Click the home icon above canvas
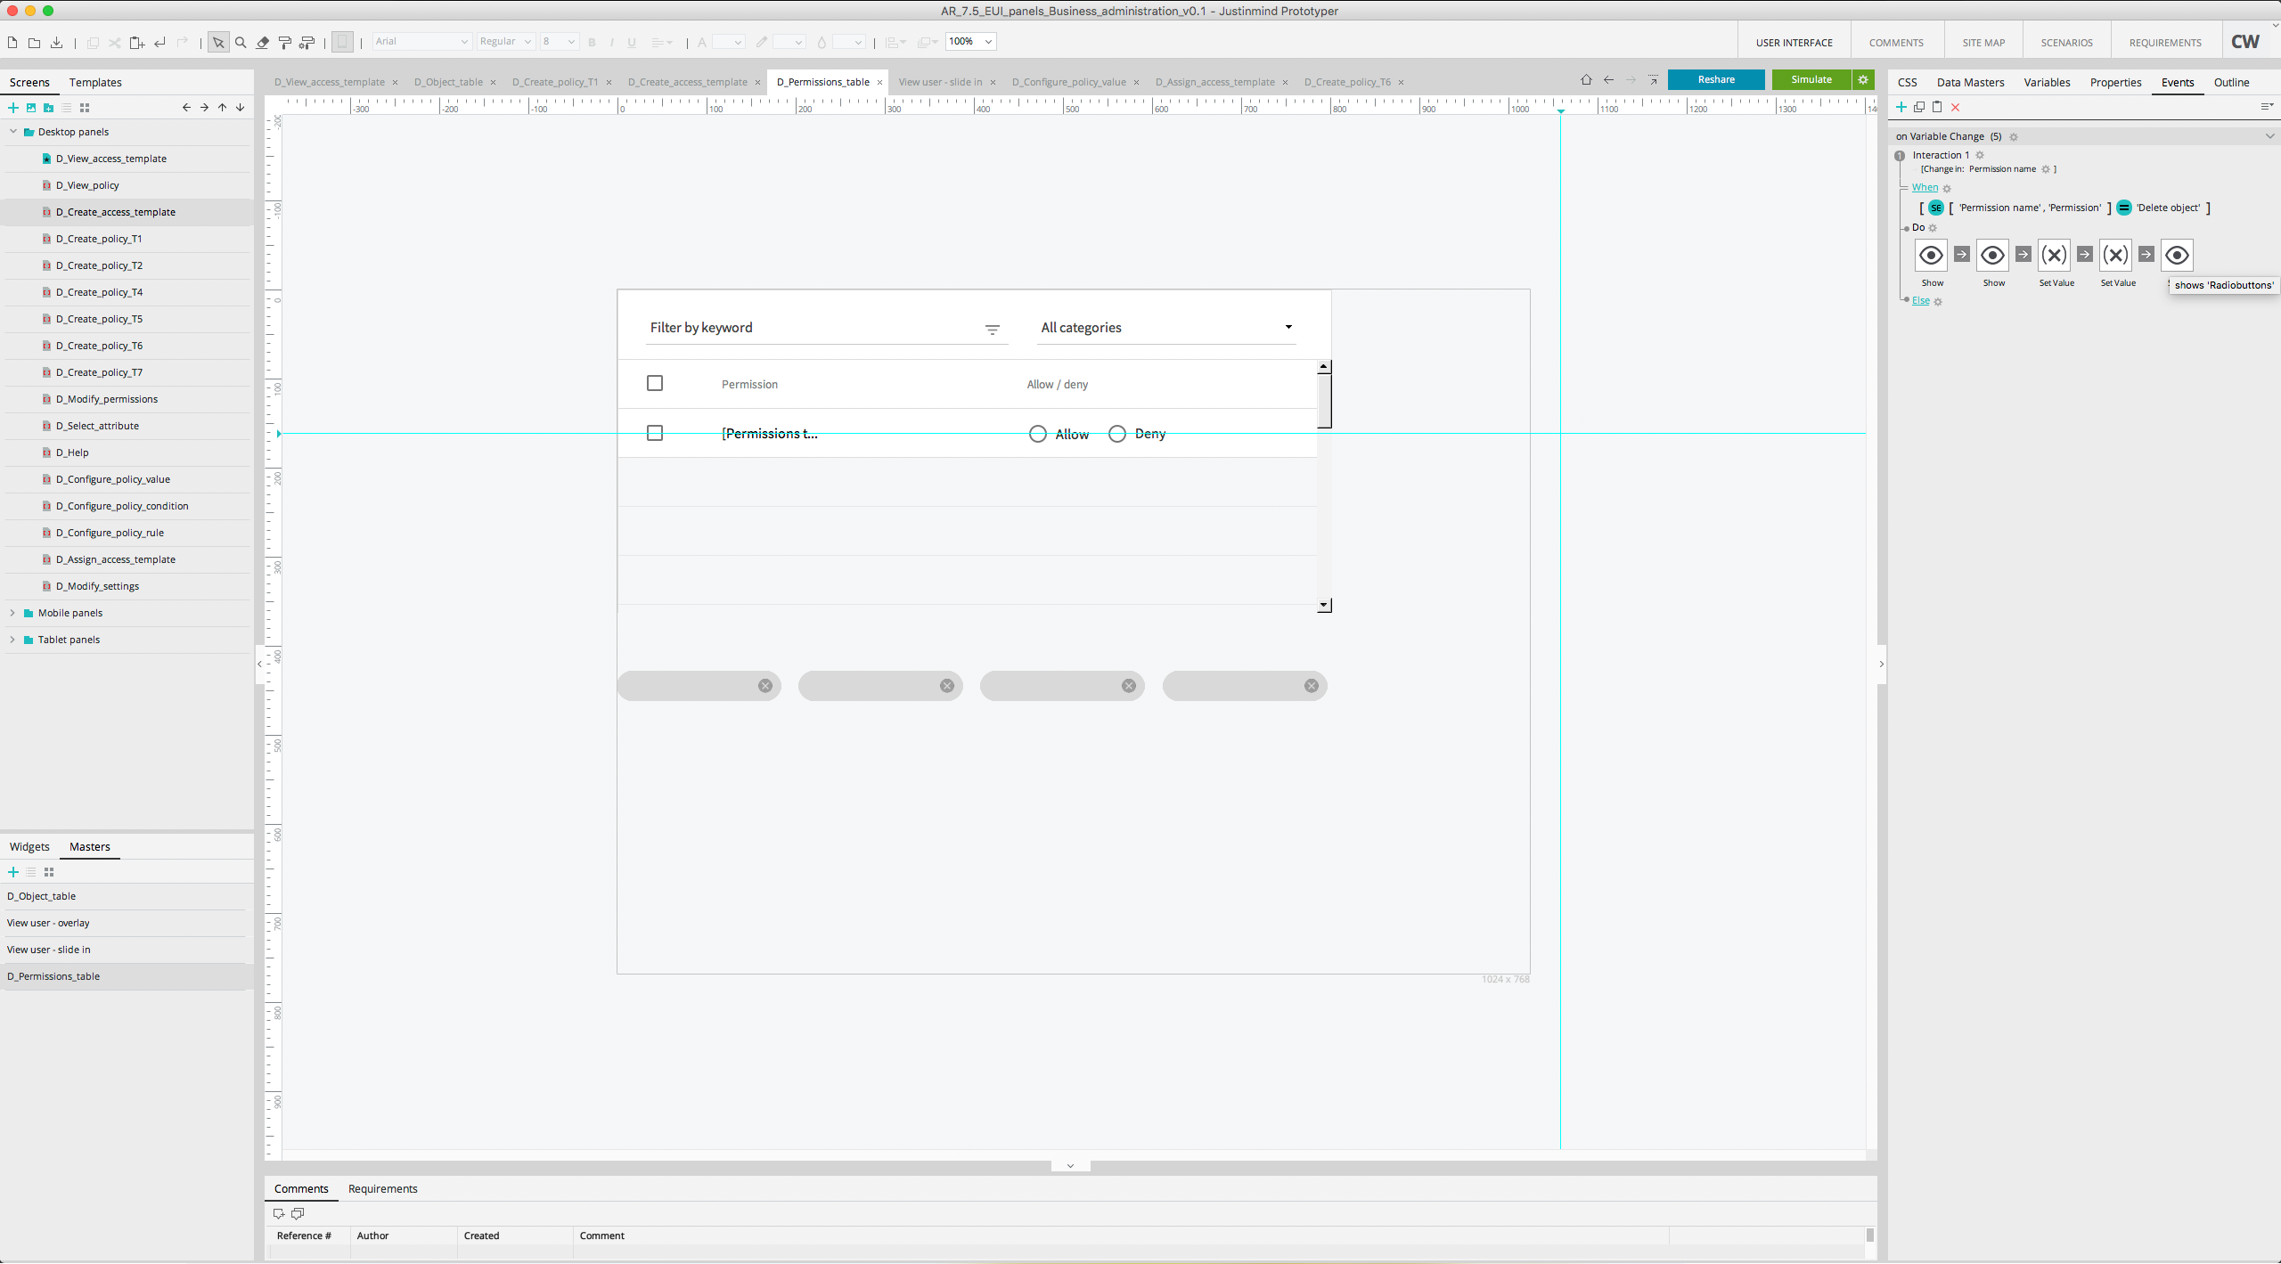The width and height of the screenshot is (2281, 1264). [1586, 80]
